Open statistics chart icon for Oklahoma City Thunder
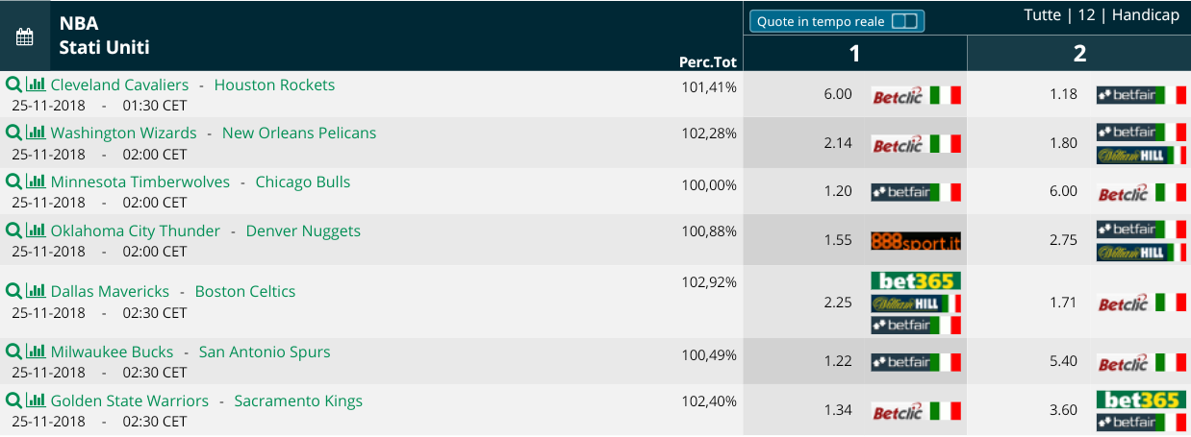This screenshot has width=1191, height=437. pyautogui.click(x=37, y=231)
